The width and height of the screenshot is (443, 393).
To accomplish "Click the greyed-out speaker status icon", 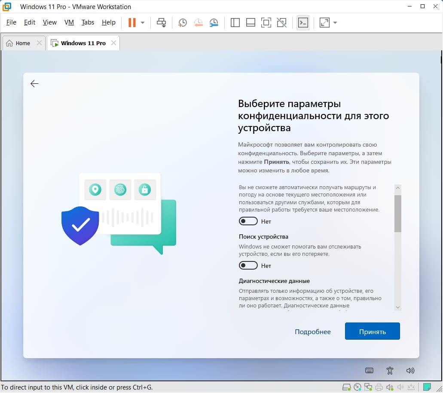I will coord(400,387).
